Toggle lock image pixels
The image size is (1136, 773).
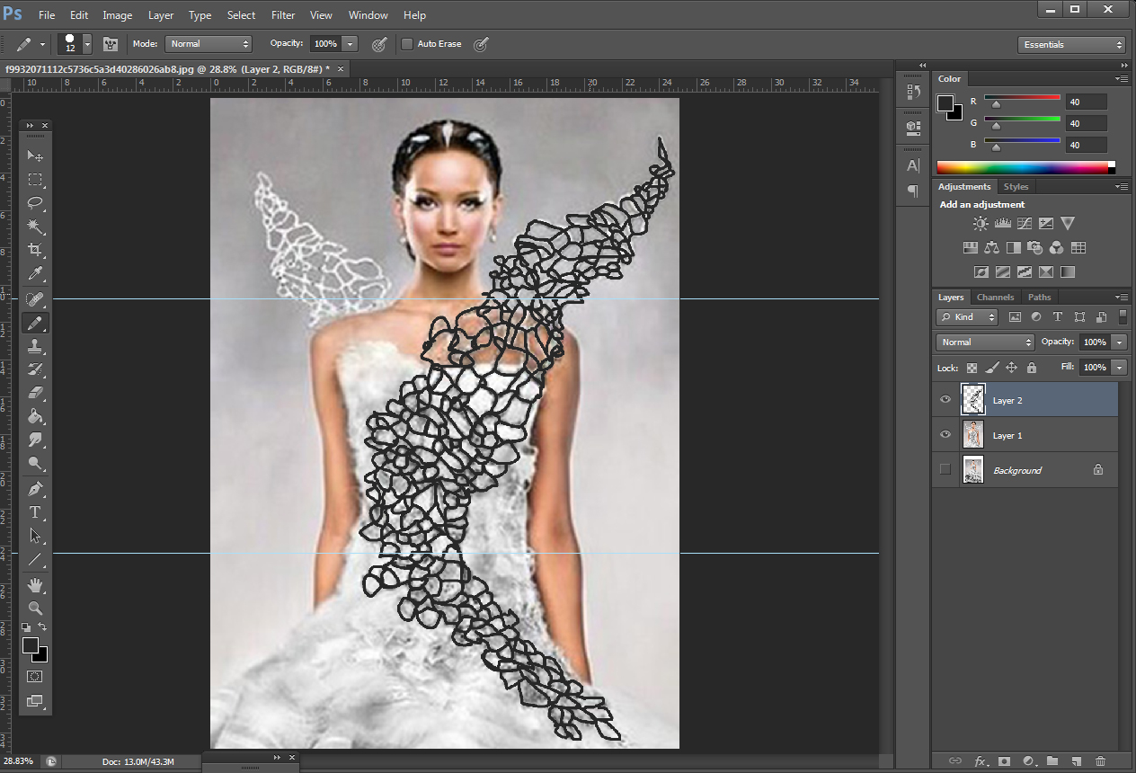coord(991,368)
